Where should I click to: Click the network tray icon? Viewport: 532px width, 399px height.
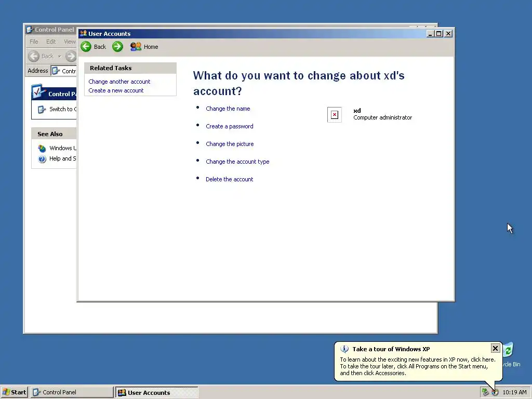[485, 392]
